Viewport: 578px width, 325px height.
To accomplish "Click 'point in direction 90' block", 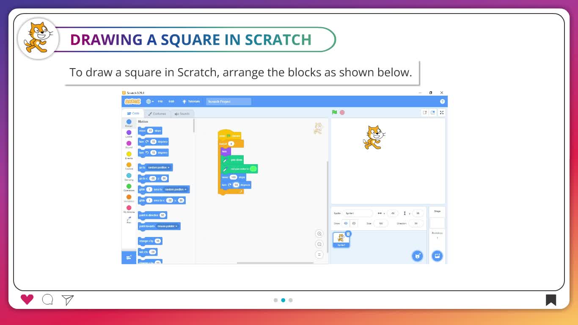I will click(152, 215).
